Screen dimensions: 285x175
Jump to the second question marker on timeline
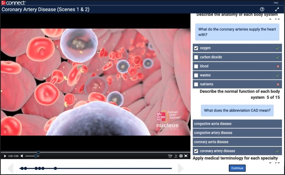[25, 168]
